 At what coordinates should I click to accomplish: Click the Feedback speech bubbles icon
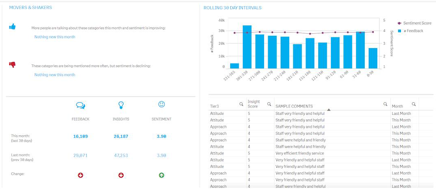click(x=80, y=105)
